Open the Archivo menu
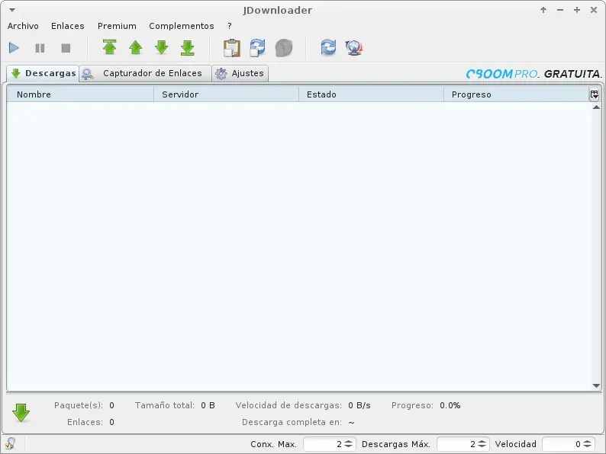 pos(23,26)
